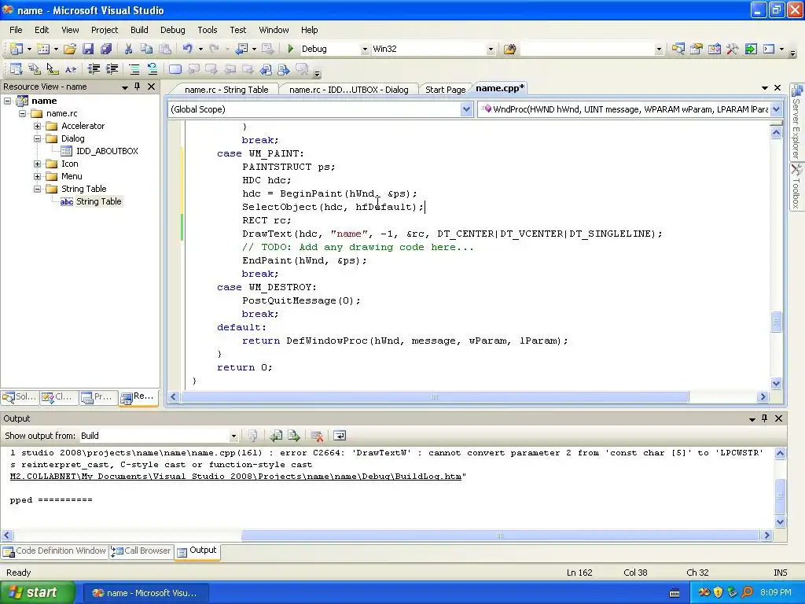Click the Uncomment Selected Lines icon
Screen dimensions: 805x604
pos(152,69)
